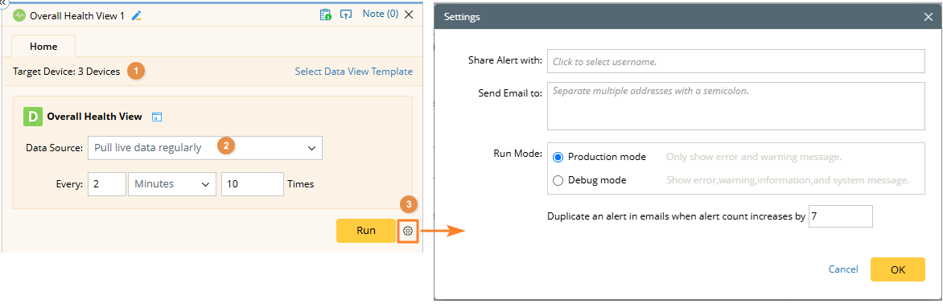Screen dimensions: 943x304
Task: Select Production mode radio button
Action: point(558,157)
